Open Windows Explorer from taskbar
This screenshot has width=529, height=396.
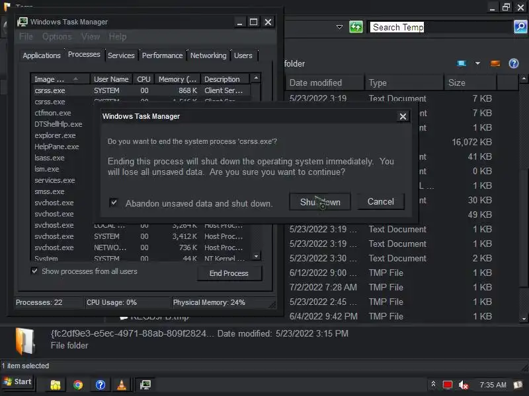pos(56,385)
